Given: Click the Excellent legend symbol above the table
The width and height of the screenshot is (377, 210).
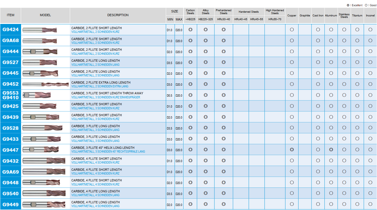Looking at the screenshot, I should [x=348, y=5].
